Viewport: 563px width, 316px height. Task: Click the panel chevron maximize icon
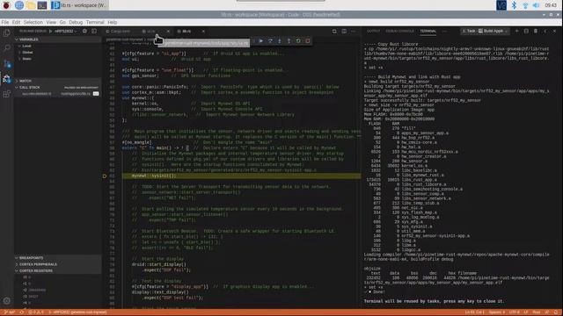tap(545, 32)
